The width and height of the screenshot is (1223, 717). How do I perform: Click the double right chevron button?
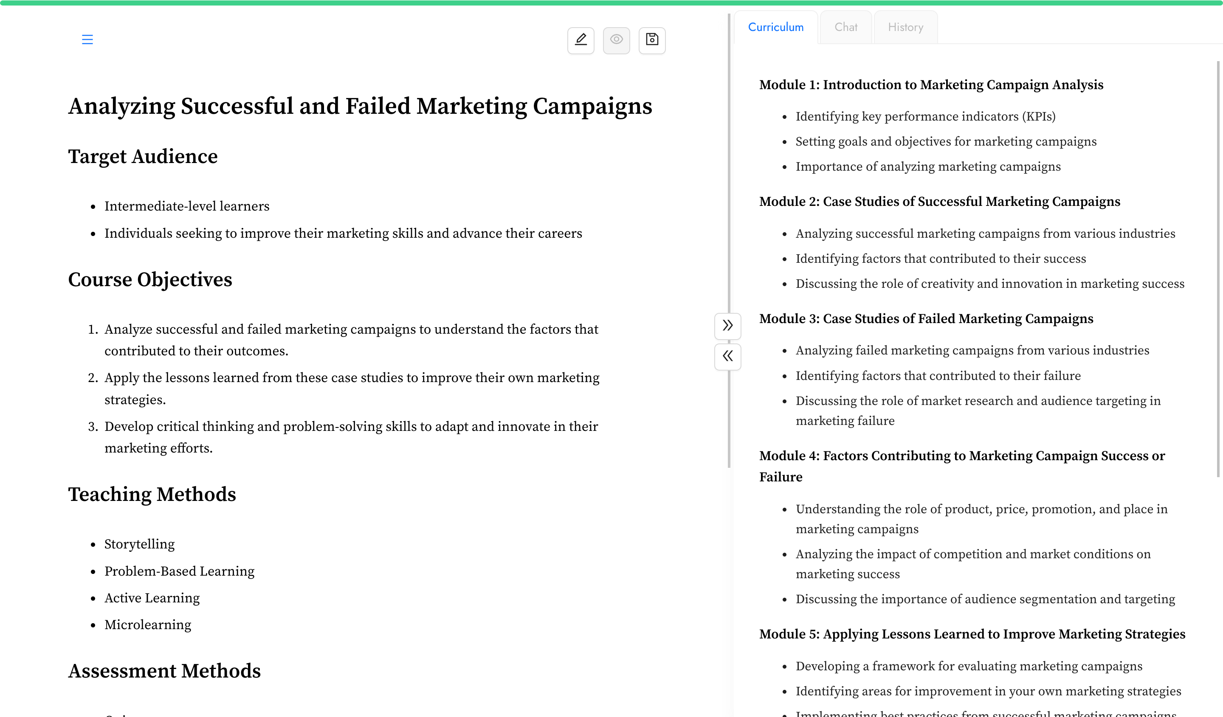[x=727, y=326]
